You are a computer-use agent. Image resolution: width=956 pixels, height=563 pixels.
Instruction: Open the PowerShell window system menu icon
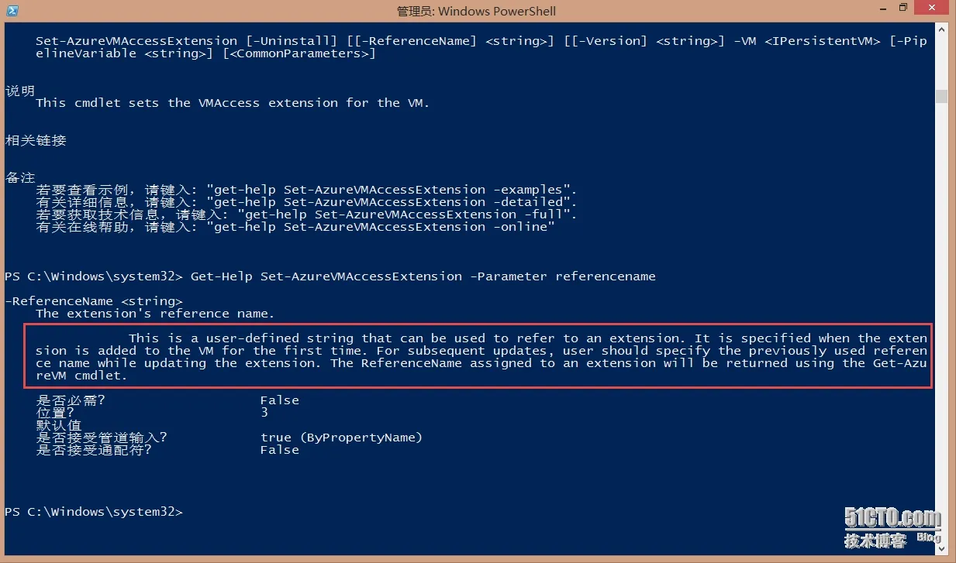click(x=12, y=11)
